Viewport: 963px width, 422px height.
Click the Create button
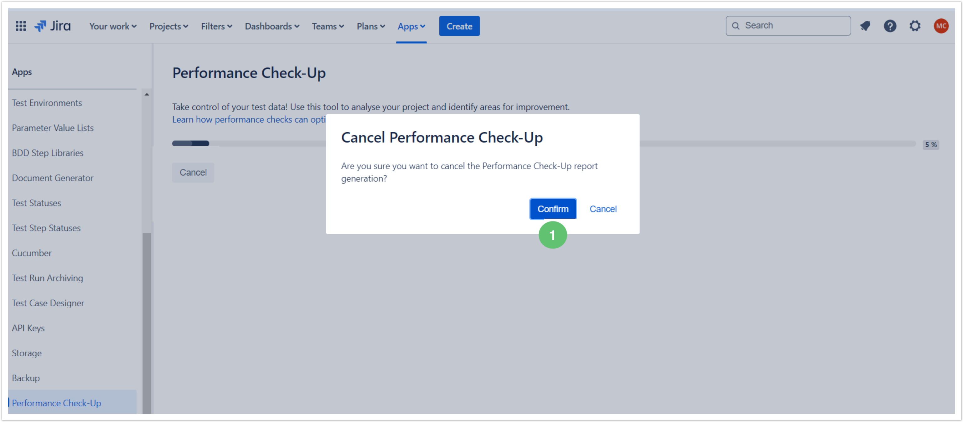pos(459,26)
